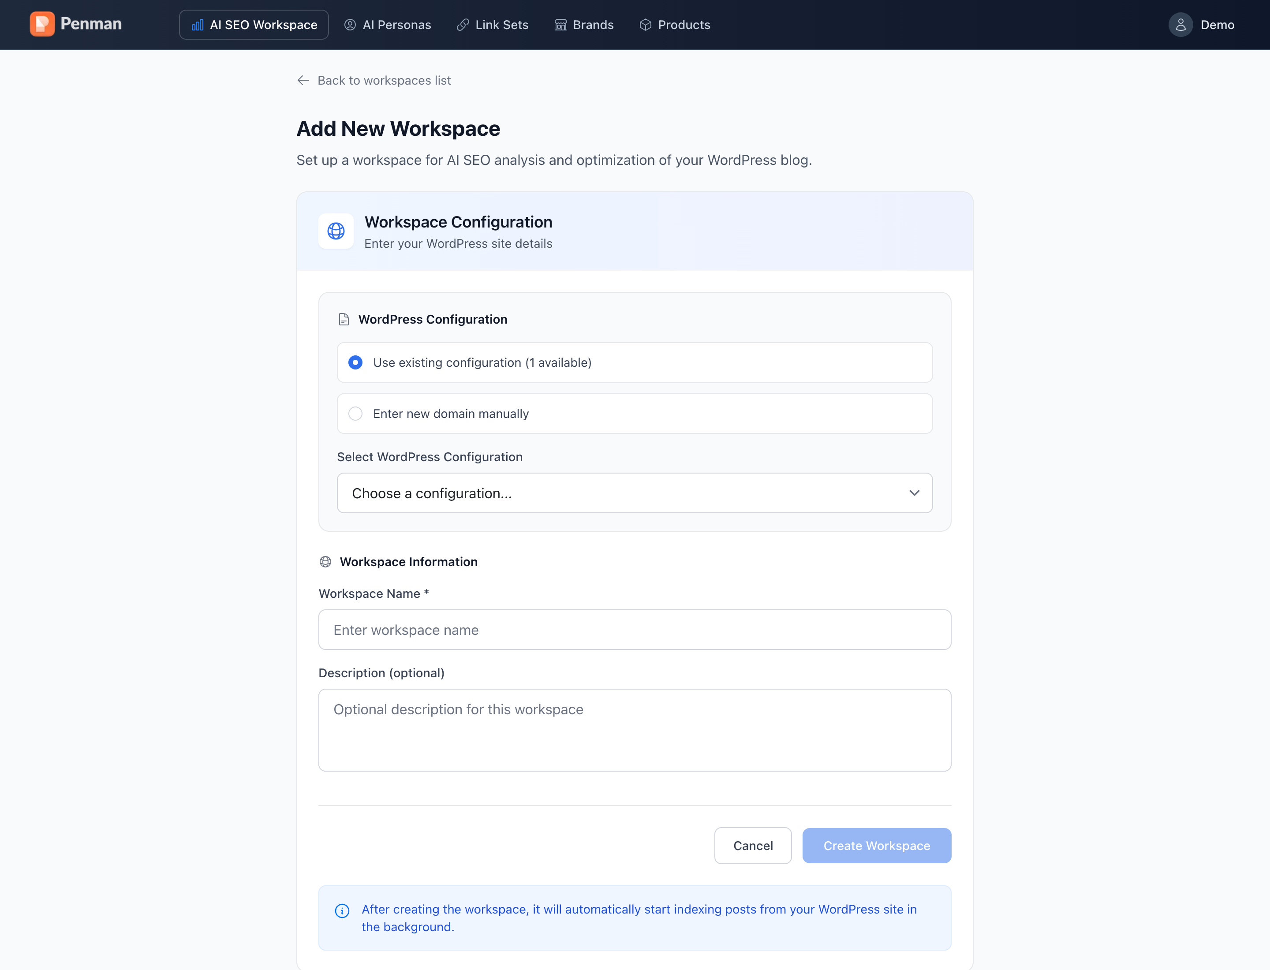Image resolution: width=1270 pixels, height=970 pixels.
Task: Click the globe icon beside Workspace Configuration
Action: [336, 231]
